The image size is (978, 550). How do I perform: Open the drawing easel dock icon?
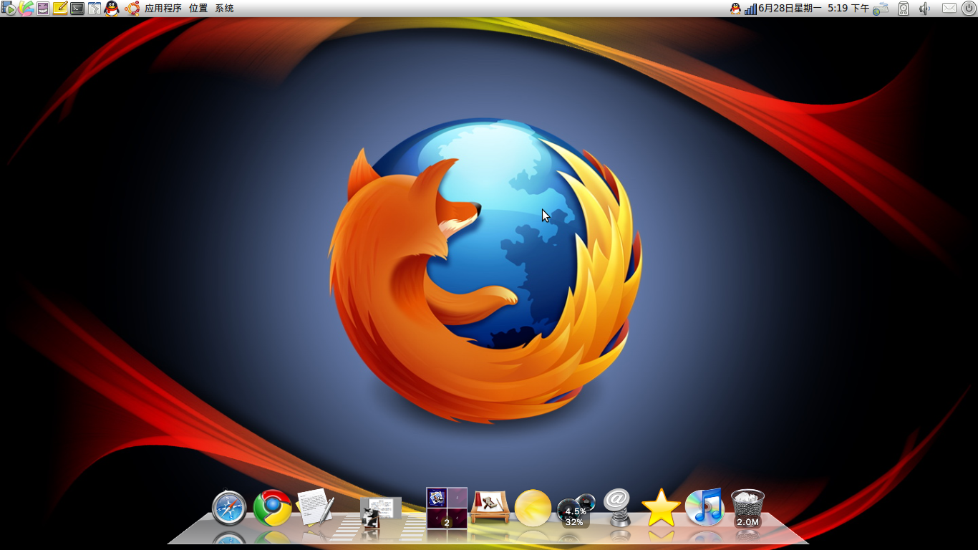click(x=490, y=507)
